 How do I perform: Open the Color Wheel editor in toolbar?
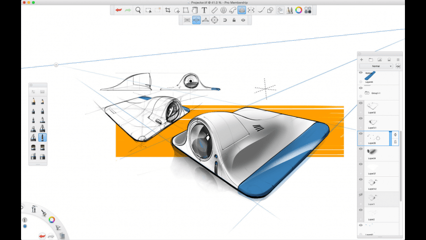pyautogui.click(x=298, y=10)
